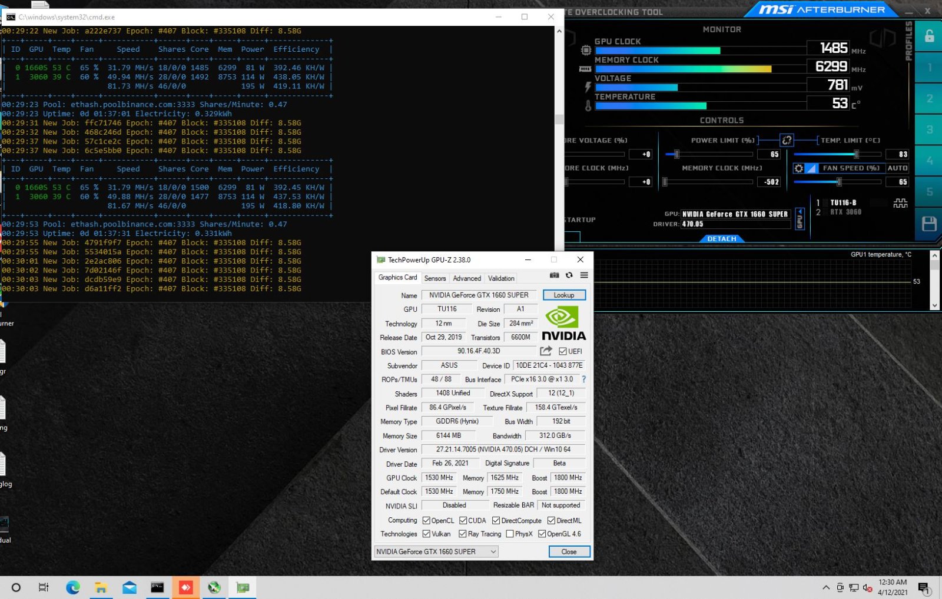
Task: Click the DETACH button in Afterburner
Action: pyautogui.click(x=722, y=239)
